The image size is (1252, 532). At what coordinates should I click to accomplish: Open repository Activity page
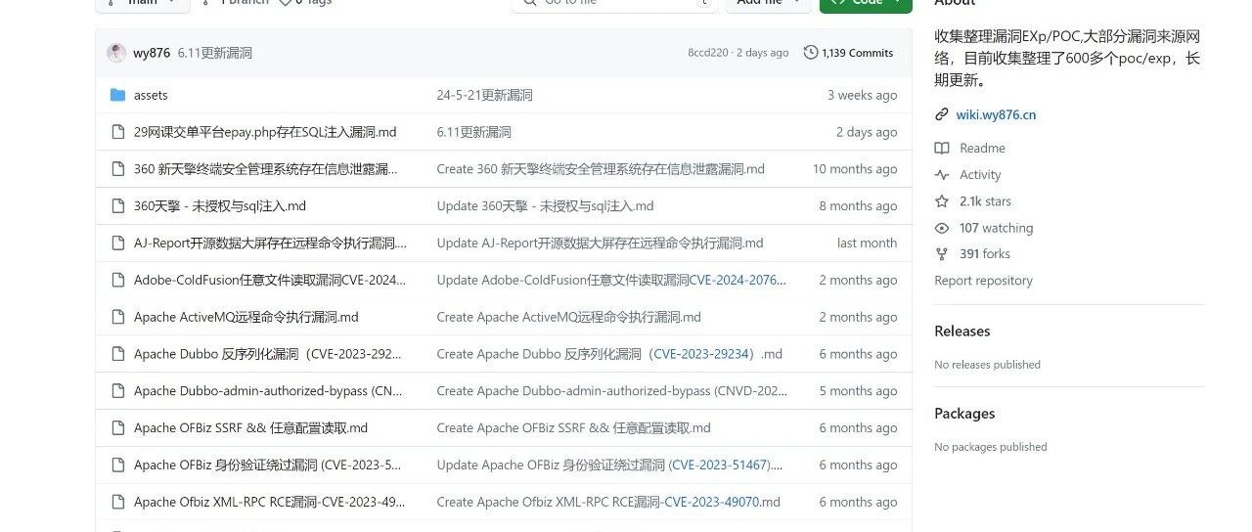pyautogui.click(x=980, y=175)
